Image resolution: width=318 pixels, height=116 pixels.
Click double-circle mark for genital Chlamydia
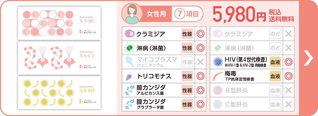pos(200,34)
